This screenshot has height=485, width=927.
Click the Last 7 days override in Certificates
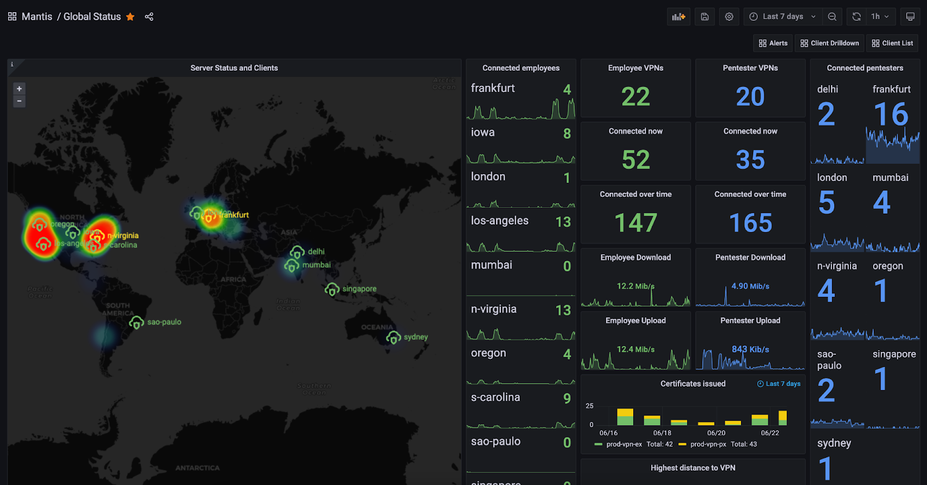(779, 384)
